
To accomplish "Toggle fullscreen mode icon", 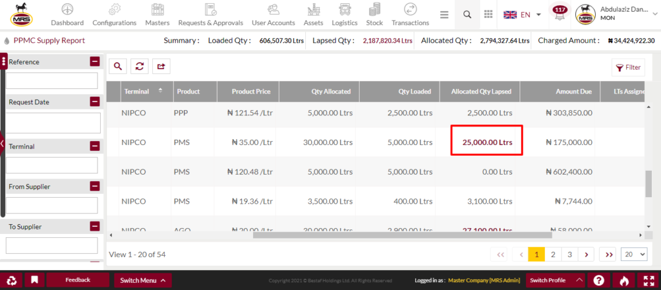I will pos(649,280).
